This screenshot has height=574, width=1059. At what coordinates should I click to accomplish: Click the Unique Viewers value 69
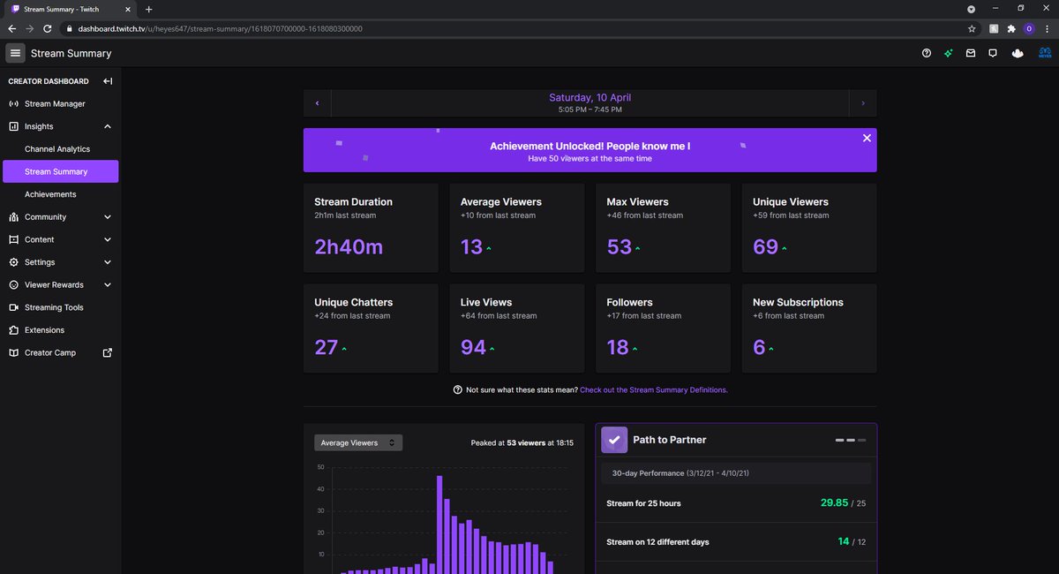click(x=765, y=247)
